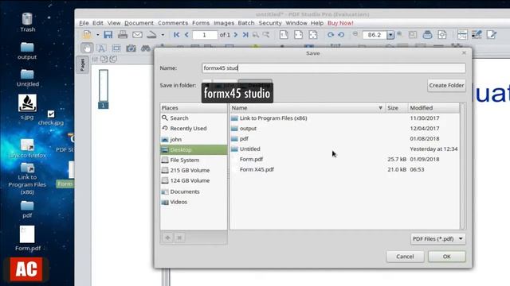Click the fit width page icon
The width and height of the screenshot is (510, 286).
tap(298, 35)
